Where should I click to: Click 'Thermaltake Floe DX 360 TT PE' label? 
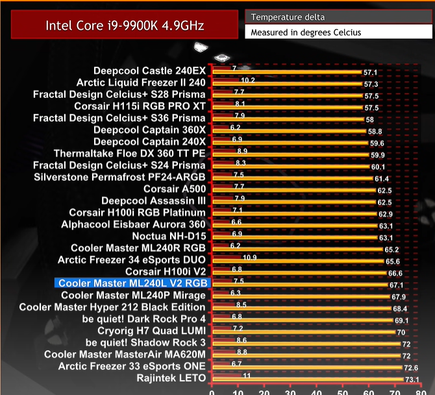pos(130,154)
